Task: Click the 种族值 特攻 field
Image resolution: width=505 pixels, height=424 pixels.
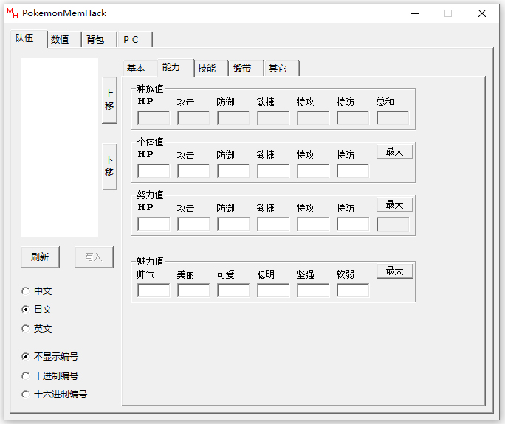Action: (313, 118)
